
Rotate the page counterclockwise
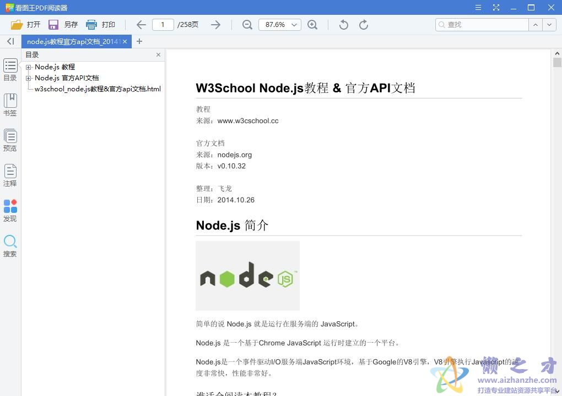(342, 25)
